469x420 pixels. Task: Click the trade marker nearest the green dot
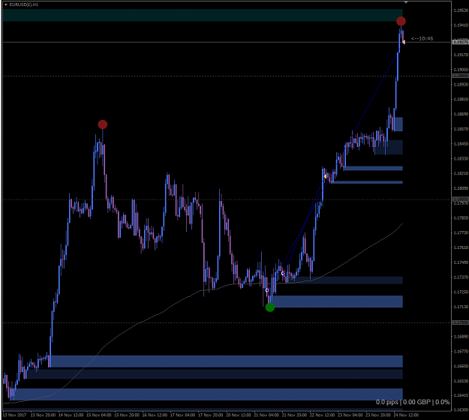(267, 290)
